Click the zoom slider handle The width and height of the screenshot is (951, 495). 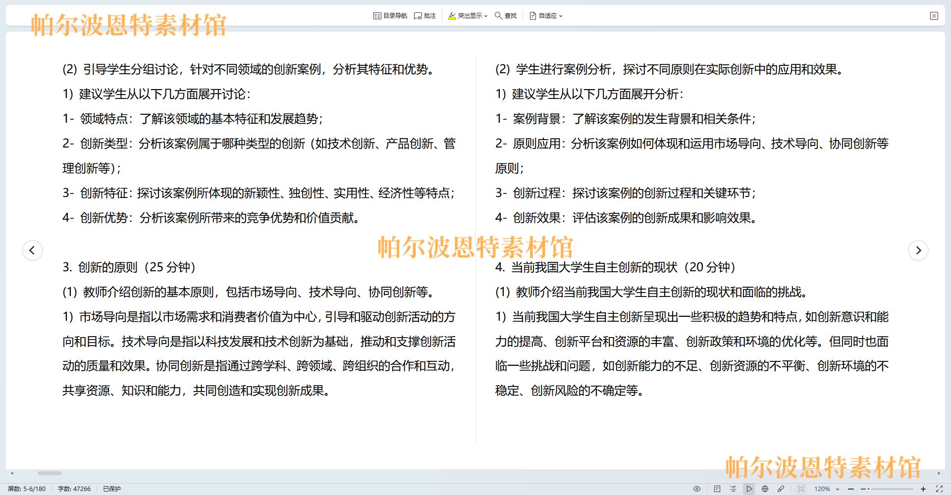(868, 489)
